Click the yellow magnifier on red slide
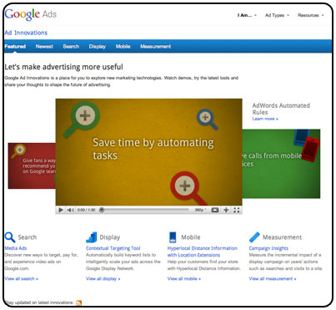The width and height of the screenshot is (336, 310). tap(18, 151)
